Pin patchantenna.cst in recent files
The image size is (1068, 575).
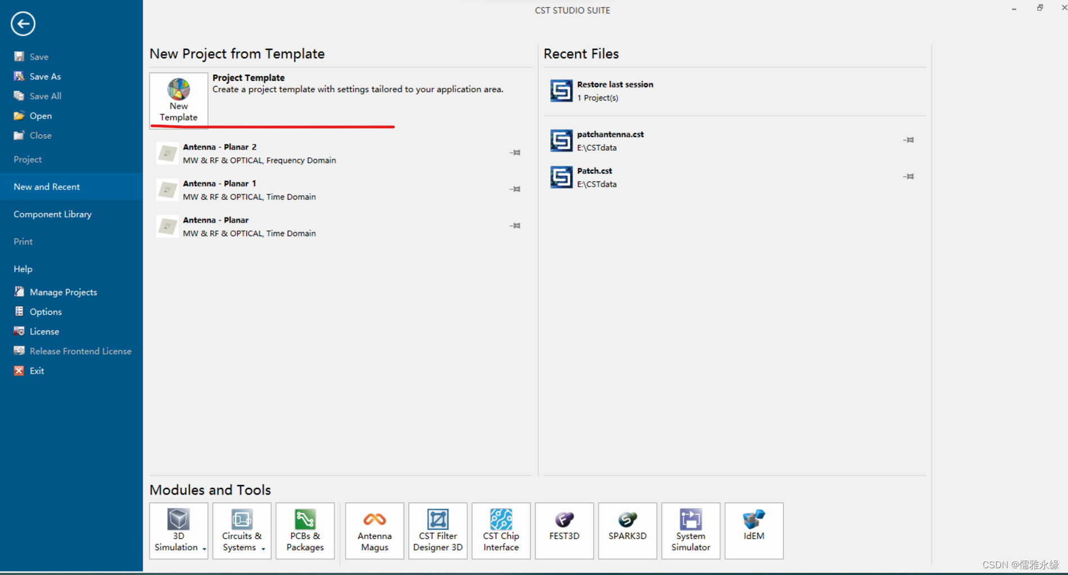908,139
